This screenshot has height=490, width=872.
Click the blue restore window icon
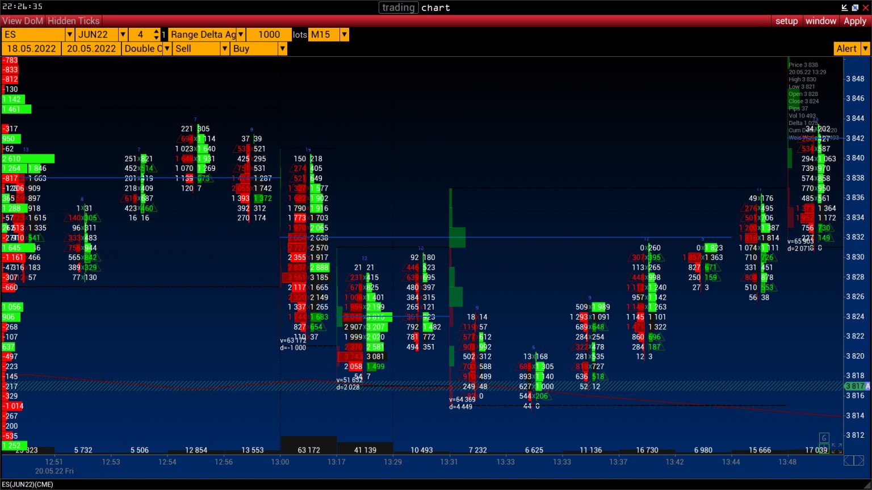click(x=855, y=7)
